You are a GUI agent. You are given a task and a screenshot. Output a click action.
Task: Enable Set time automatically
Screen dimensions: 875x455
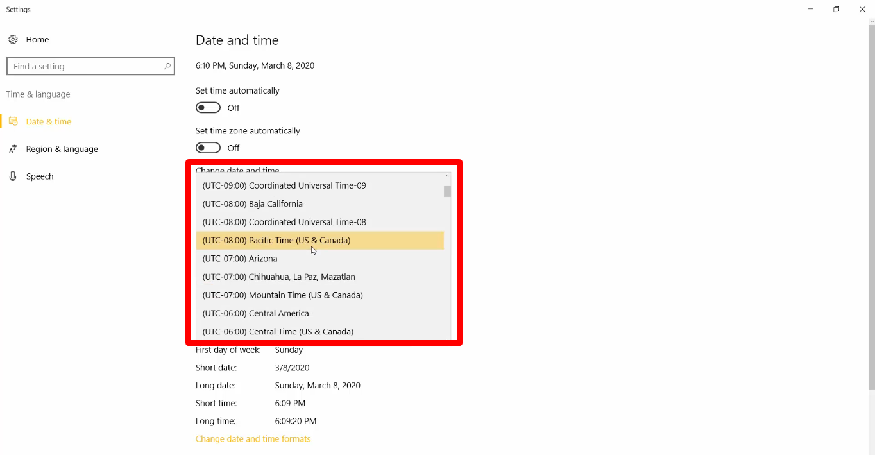pos(208,107)
